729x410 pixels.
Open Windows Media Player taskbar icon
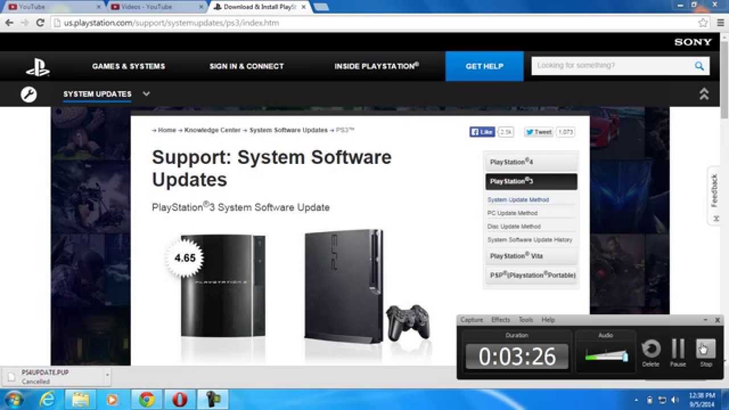coord(113,400)
